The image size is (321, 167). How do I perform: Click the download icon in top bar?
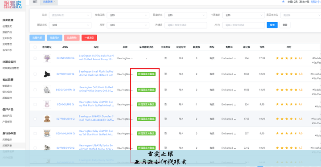(x=284, y=2)
